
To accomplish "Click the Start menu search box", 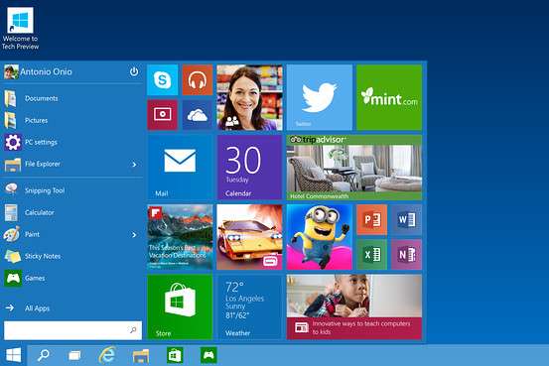I will click(72, 330).
